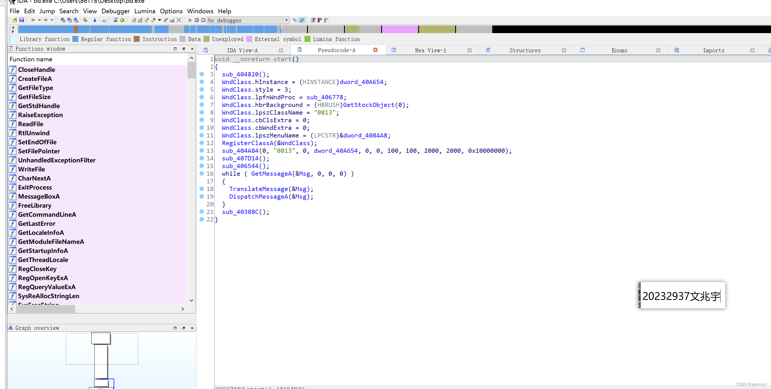Pause process with the pause button
771x389 pixels.
tap(197, 20)
